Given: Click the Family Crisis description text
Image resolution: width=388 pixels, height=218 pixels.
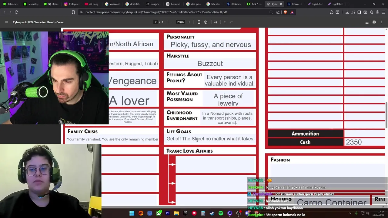Looking at the screenshot, I should tap(112, 139).
